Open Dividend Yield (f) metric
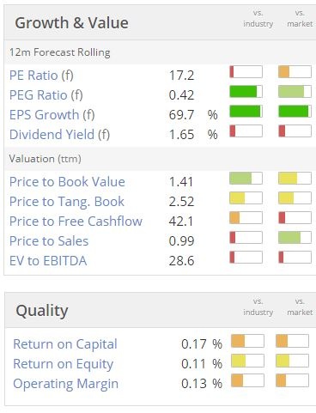The image size is (316, 413). pos(59,135)
